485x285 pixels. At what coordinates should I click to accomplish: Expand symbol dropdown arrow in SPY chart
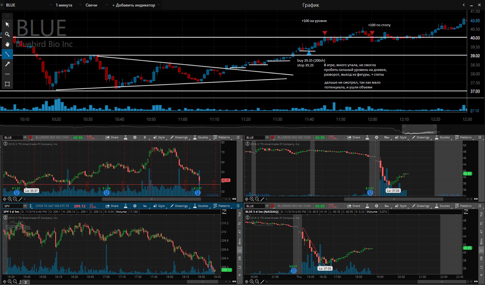pyautogui.click(x=25, y=206)
